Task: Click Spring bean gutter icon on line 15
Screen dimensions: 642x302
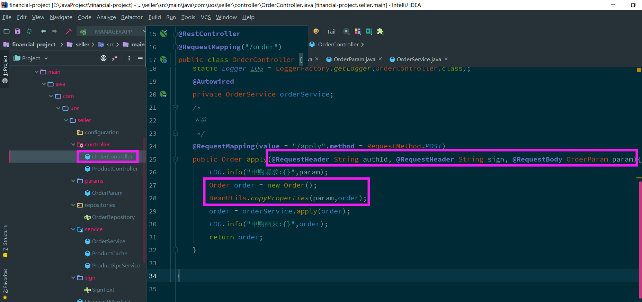Action: (164, 34)
